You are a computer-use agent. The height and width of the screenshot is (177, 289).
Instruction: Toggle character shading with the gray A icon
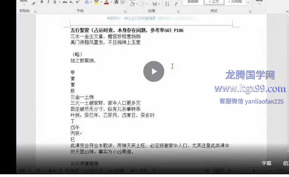pos(116,2)
